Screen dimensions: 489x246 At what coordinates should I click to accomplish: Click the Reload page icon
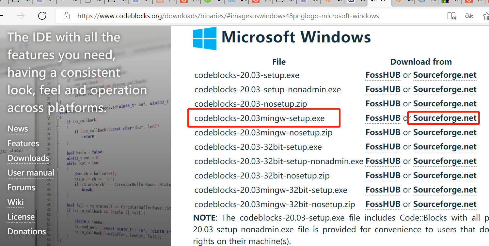[x=42, y=15]
